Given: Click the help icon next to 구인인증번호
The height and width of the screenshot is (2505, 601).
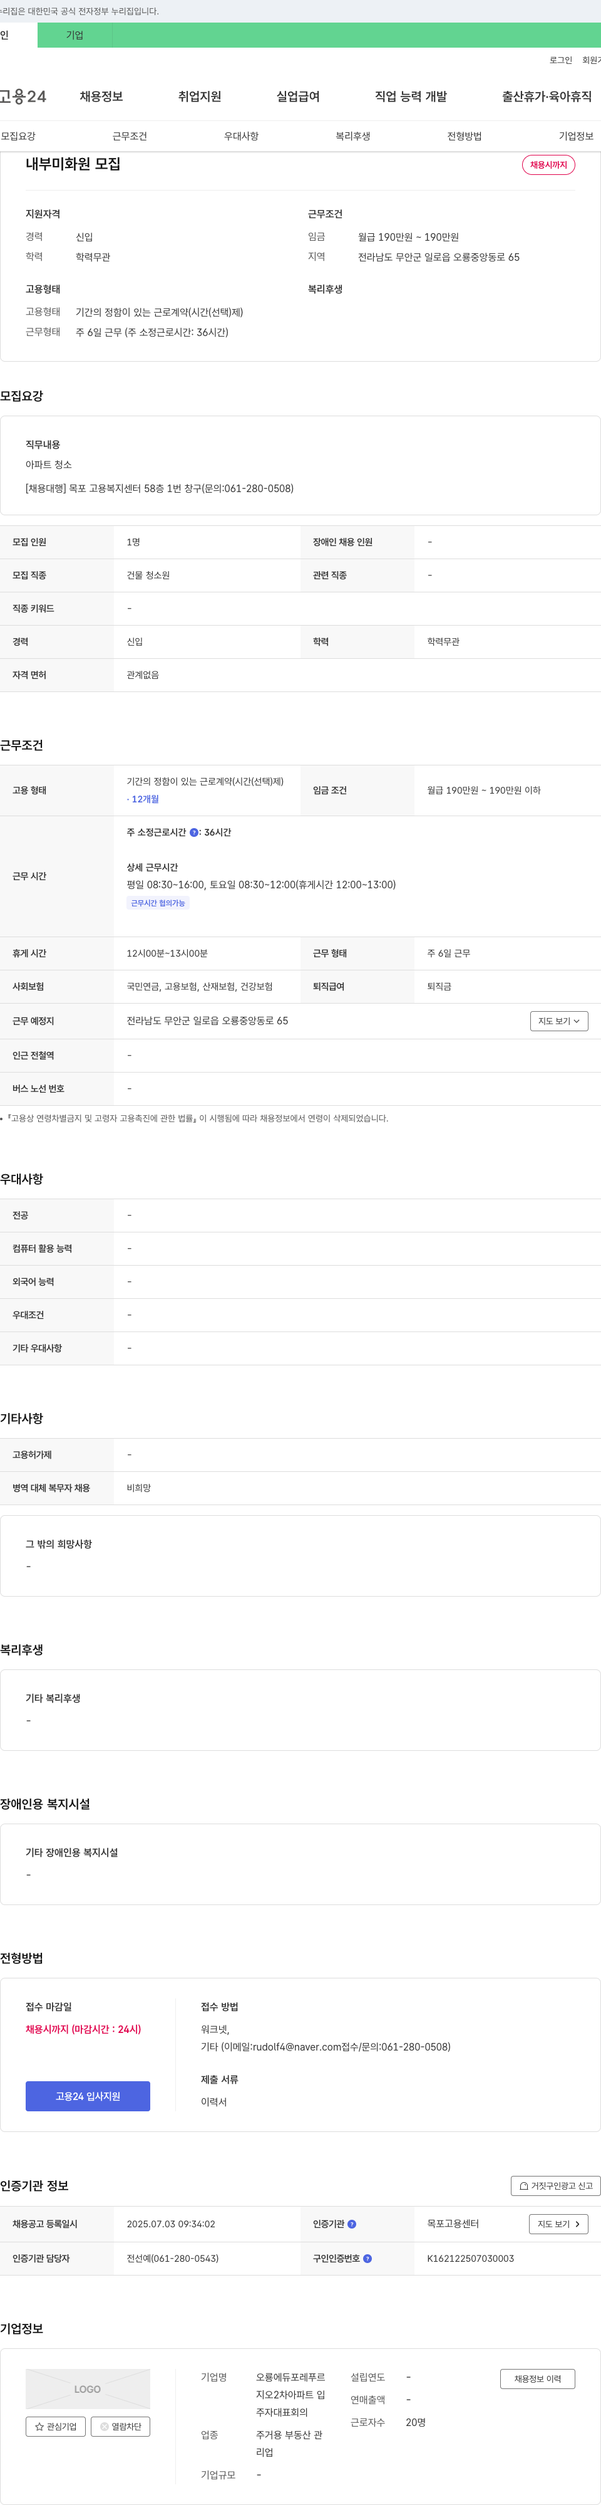Looking at the screenshot, I should (x=367, y=2258).
